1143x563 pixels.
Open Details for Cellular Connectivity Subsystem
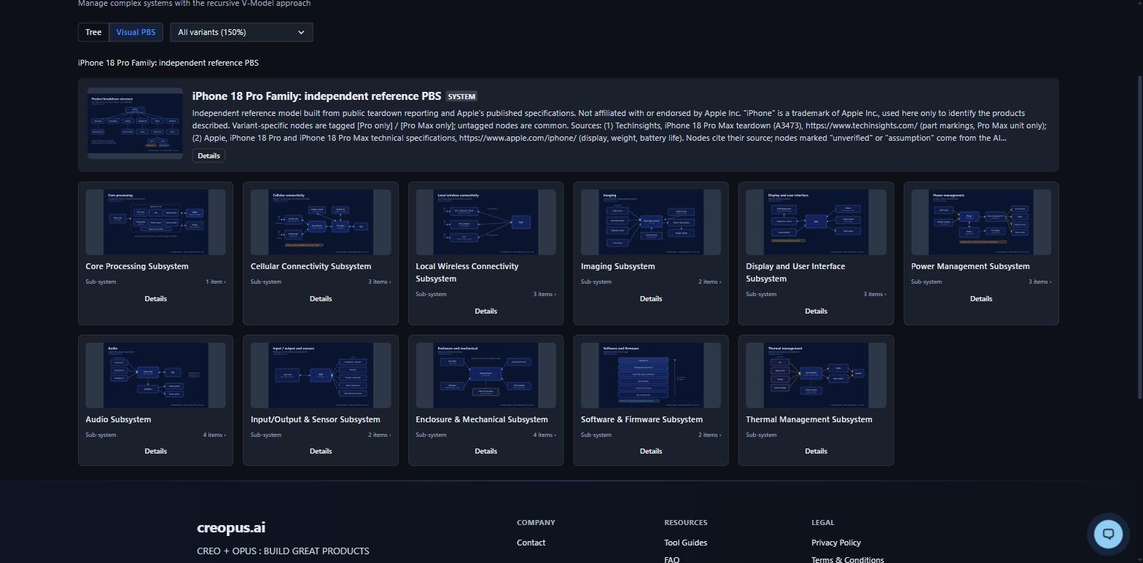point(321,298)
